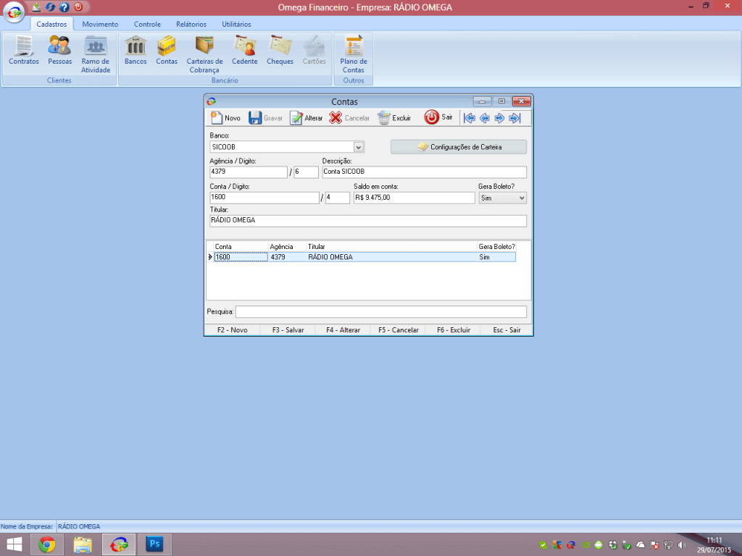Open the Gera Boleto dropdown
This screenshot has width=742, height=556.
pyautogui.click(x=522, y=198)
